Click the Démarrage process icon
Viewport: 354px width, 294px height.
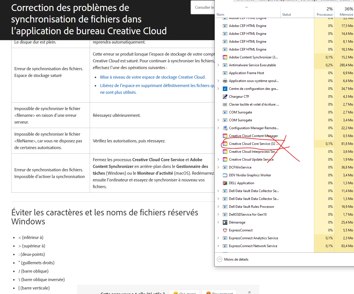(x=225, y=222)
